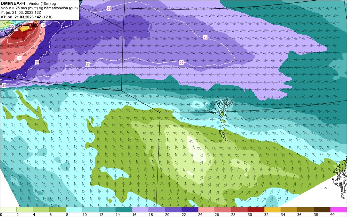
Task: Click the "(+2 h)" forecast offset text
Action: tap(47, 17)
